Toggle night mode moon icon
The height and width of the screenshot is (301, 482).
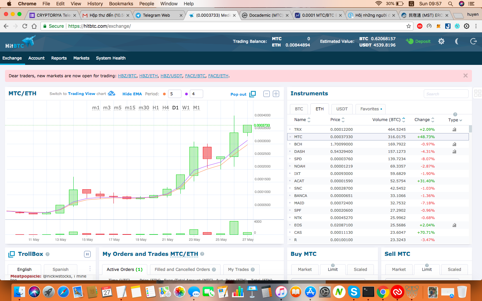pyautogui.click(x=457, y=41)
